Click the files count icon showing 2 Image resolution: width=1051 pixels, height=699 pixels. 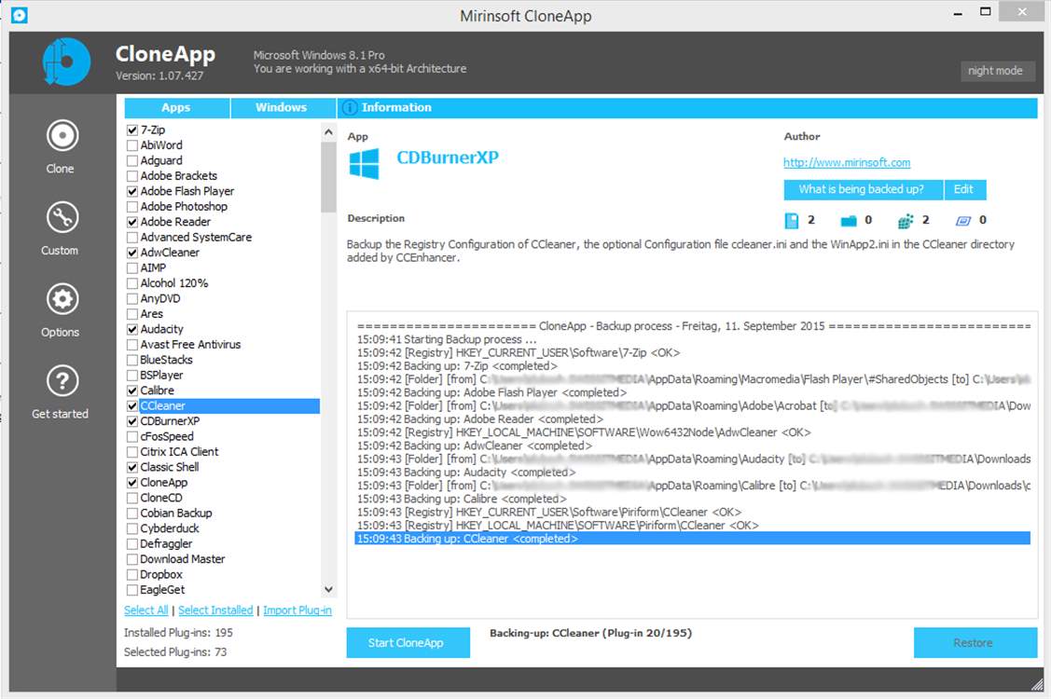point(791,221)
